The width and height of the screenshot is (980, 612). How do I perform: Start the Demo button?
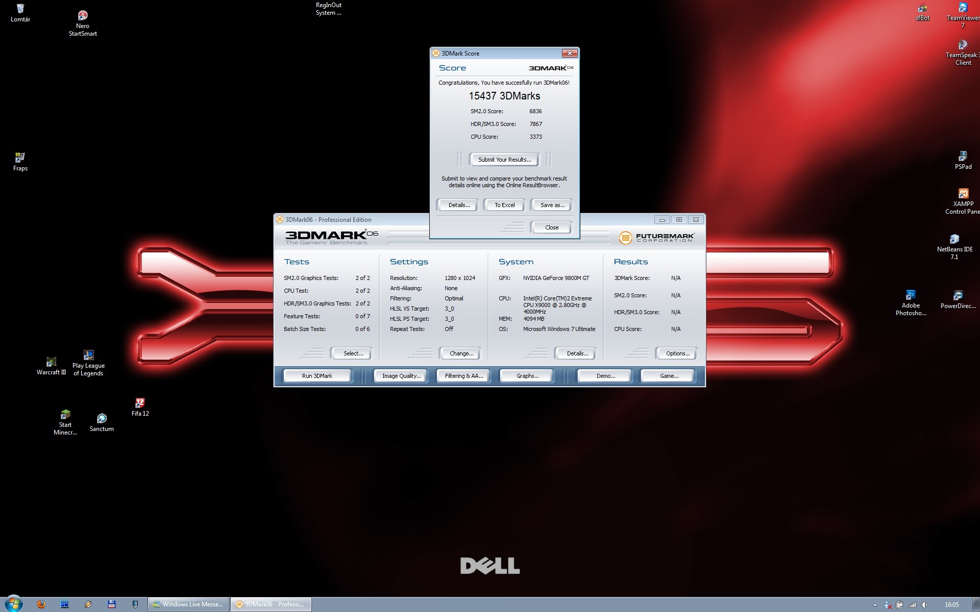pos(605,376)
